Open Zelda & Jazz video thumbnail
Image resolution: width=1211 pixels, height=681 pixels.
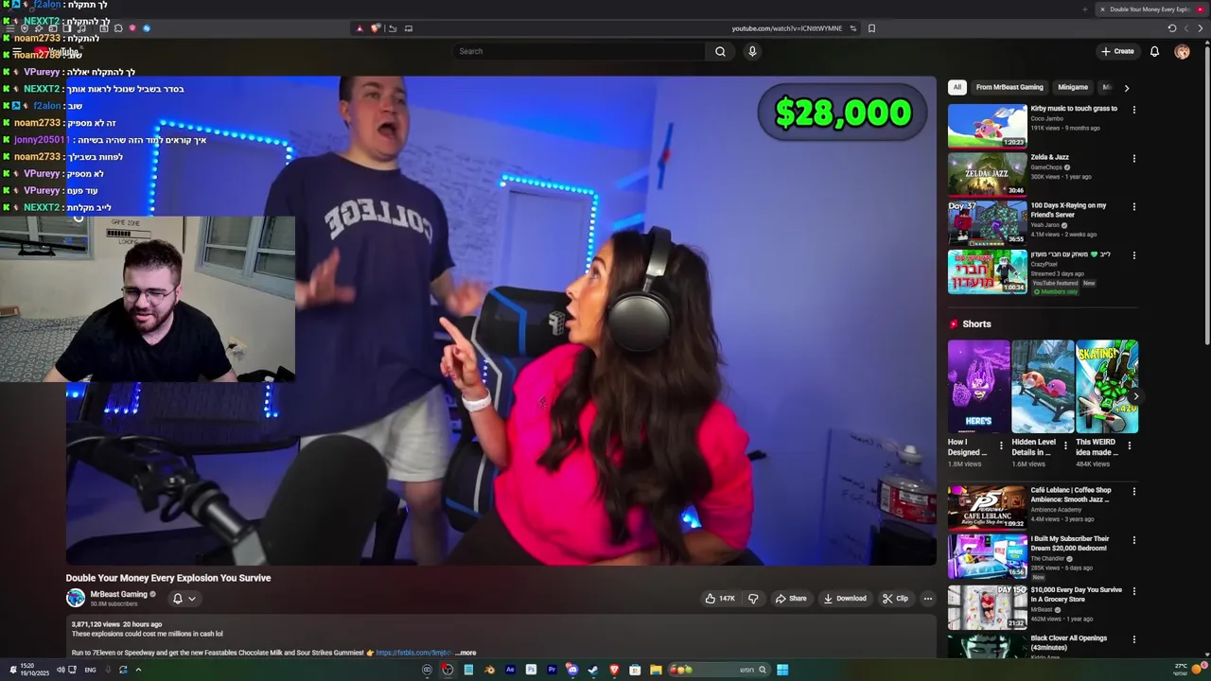pos(987,174)
